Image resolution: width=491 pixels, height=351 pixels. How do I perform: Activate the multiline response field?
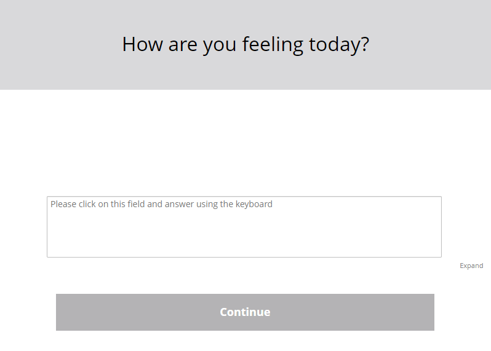pos(244,226)
